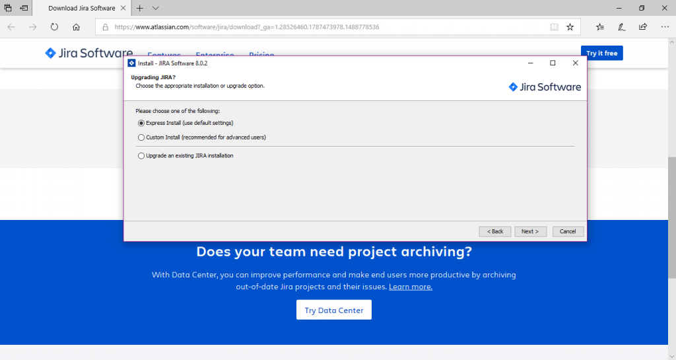676x360 pixels.
Task: Click scrollbar up arrow of page
Action: [671, 42]
